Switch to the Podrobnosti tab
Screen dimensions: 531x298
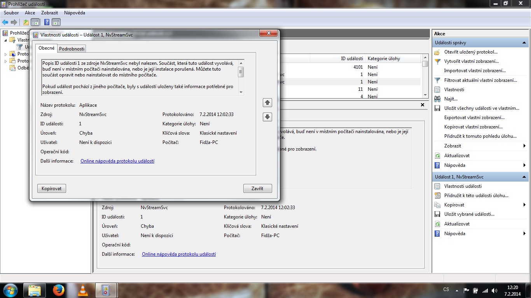coord(72,49)
